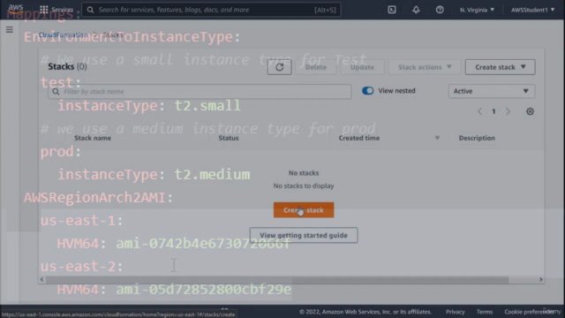Viewport: 565px width, 318px height.
Task: Click the No stacks to display text
Action: 304,186
